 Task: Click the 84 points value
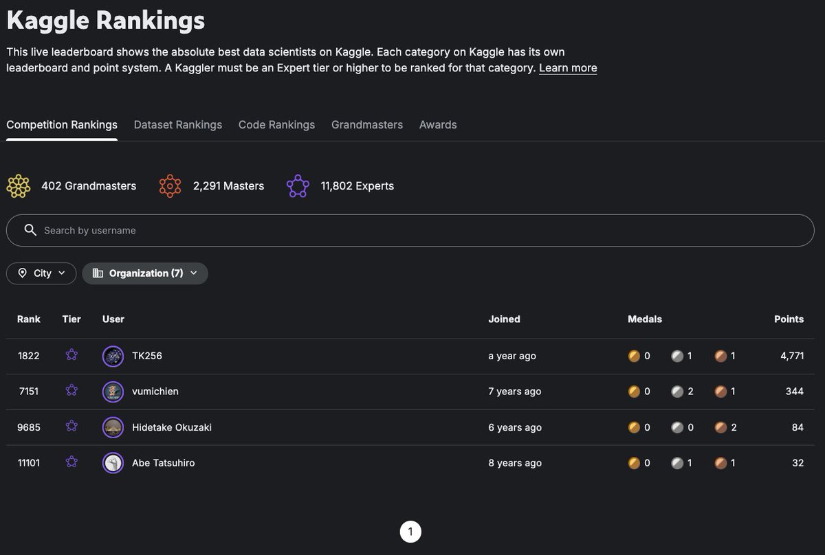tap(797, 427)
